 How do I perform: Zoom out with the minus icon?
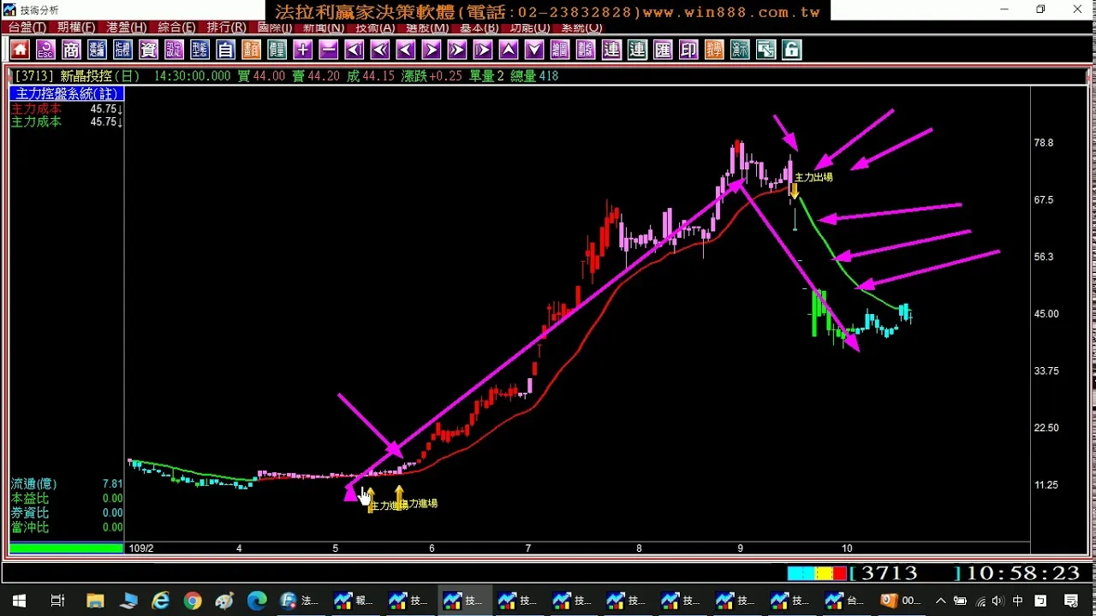pos(328,50)
